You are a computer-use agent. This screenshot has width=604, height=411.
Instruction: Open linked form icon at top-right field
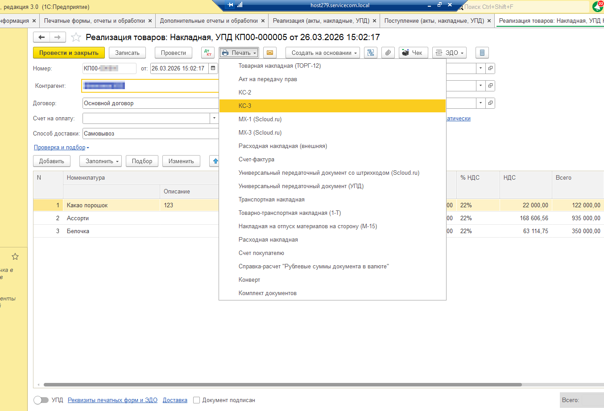pos(490,68)
